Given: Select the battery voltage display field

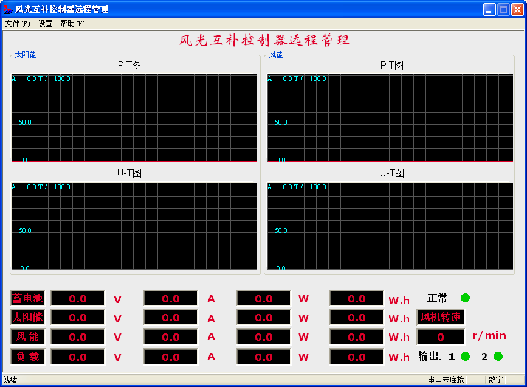Looking at the screenshot, I should click(x=78, y=299).
